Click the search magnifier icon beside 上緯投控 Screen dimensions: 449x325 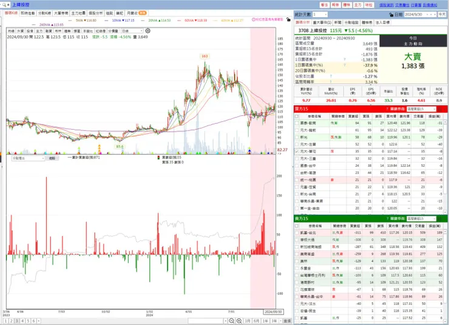tap(4, 5)
